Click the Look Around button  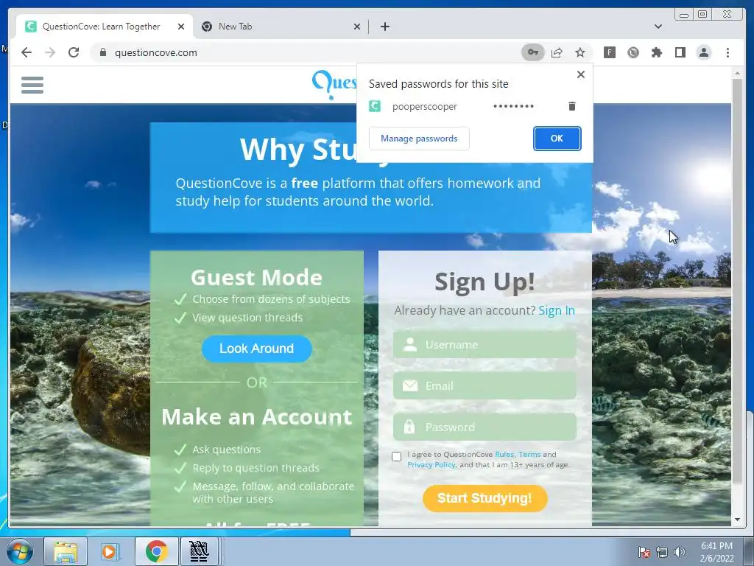(x=257, y=349)
